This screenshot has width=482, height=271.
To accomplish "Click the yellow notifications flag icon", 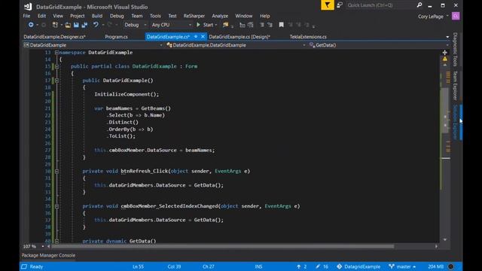I will coord(328,5).
